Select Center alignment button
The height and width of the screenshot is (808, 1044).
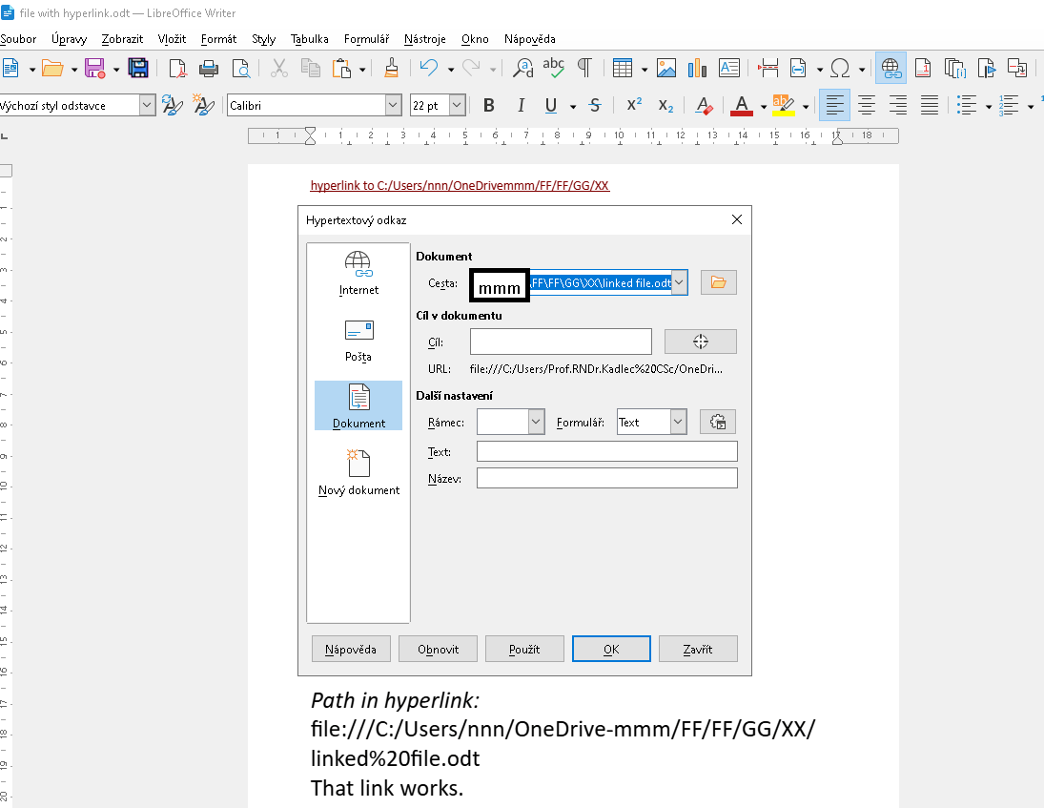(x=867, y=105)
